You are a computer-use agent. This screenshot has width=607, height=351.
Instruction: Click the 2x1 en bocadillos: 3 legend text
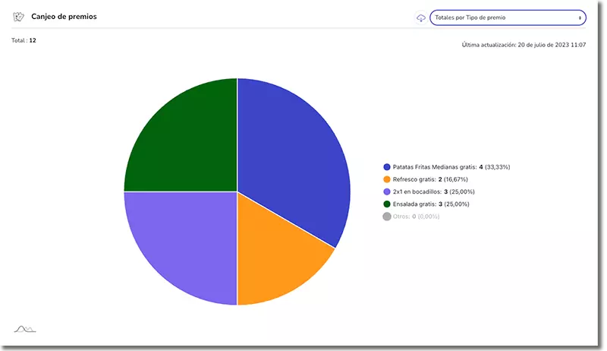tap(433, 191)
